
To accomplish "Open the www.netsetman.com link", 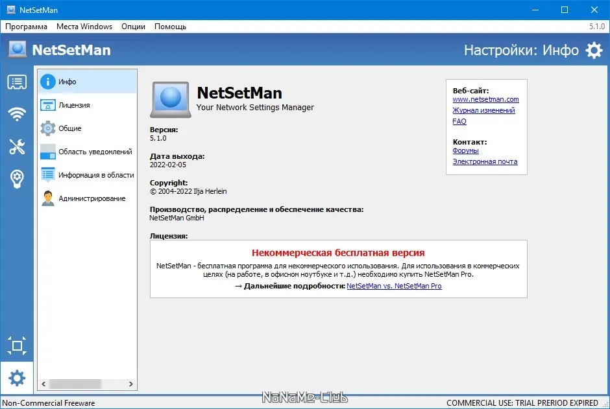I will 485,99.
